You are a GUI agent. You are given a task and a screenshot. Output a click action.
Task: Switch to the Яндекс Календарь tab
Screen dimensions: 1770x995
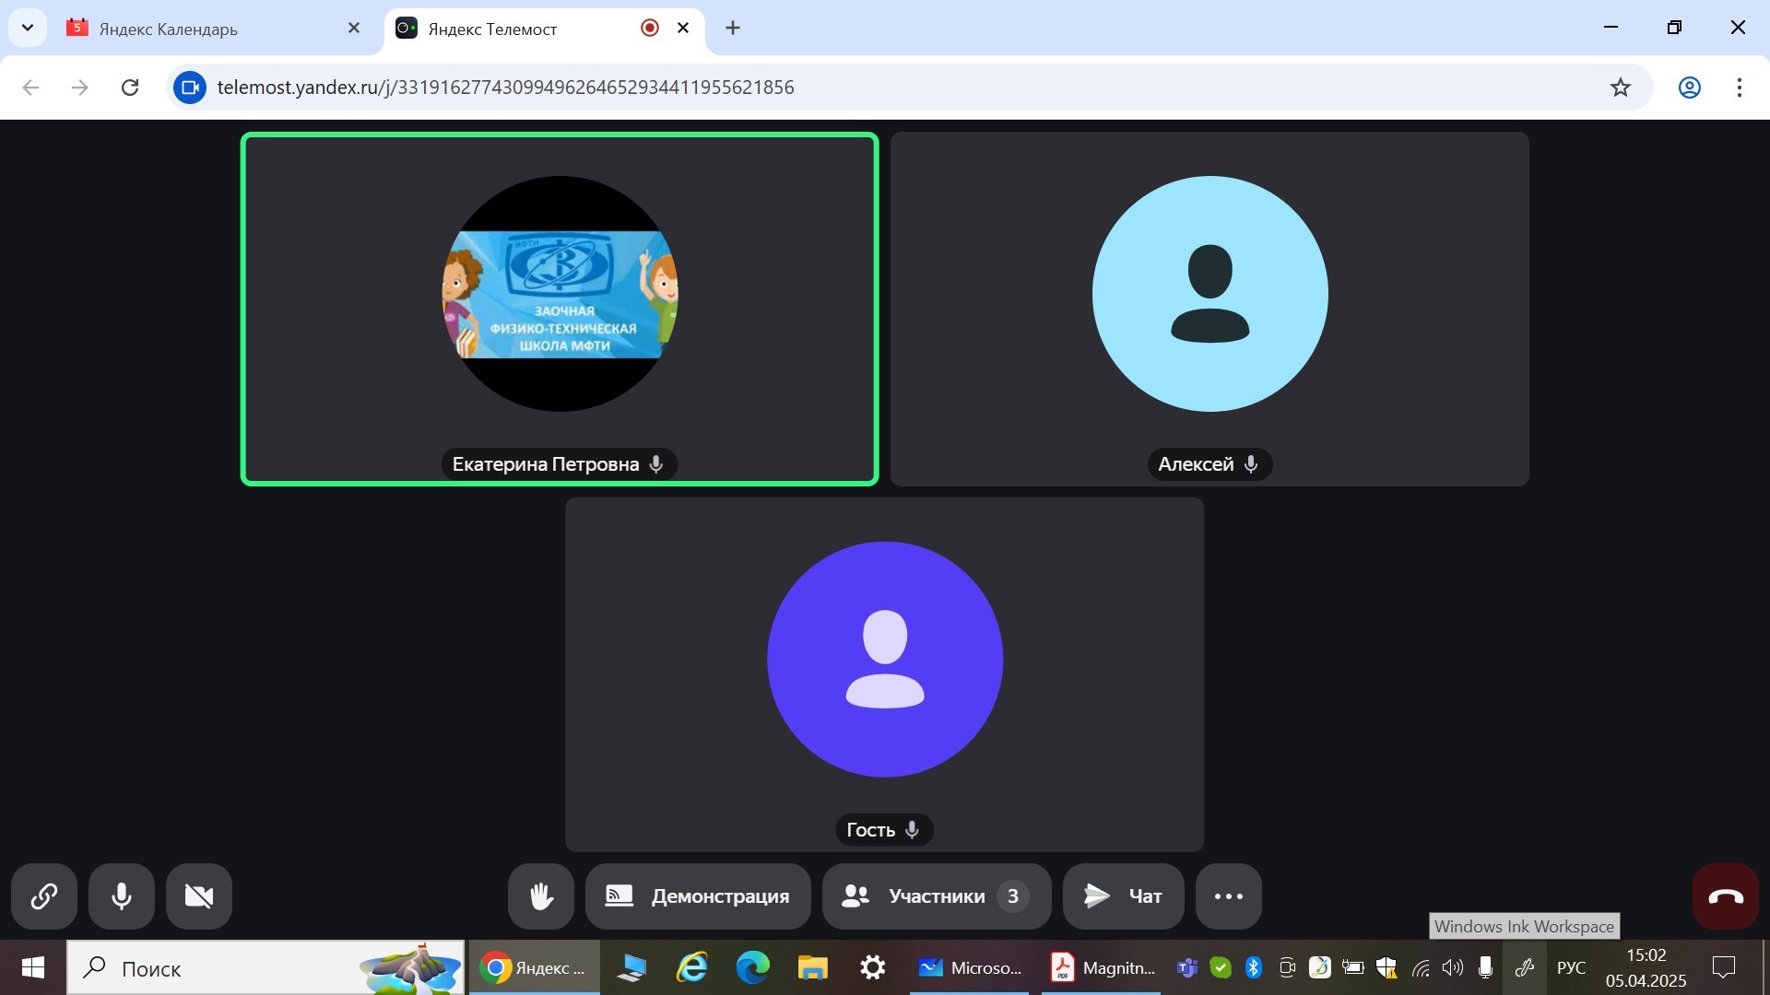[169, 29]
